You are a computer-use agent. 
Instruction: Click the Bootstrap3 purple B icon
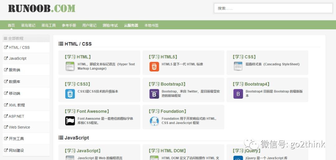(154, 94)
